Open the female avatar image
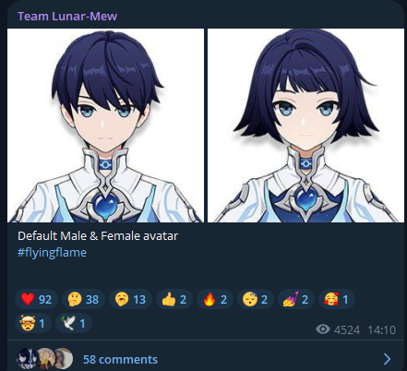The width and height of the screenshot is (407, 371). tap(305, 126)
